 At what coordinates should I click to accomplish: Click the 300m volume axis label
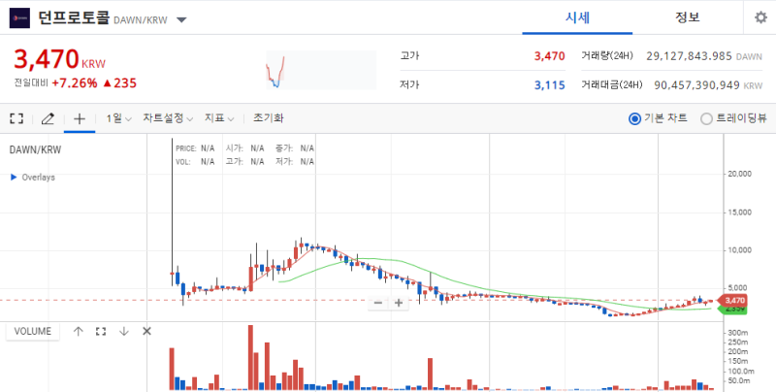[x=738, y=333]
